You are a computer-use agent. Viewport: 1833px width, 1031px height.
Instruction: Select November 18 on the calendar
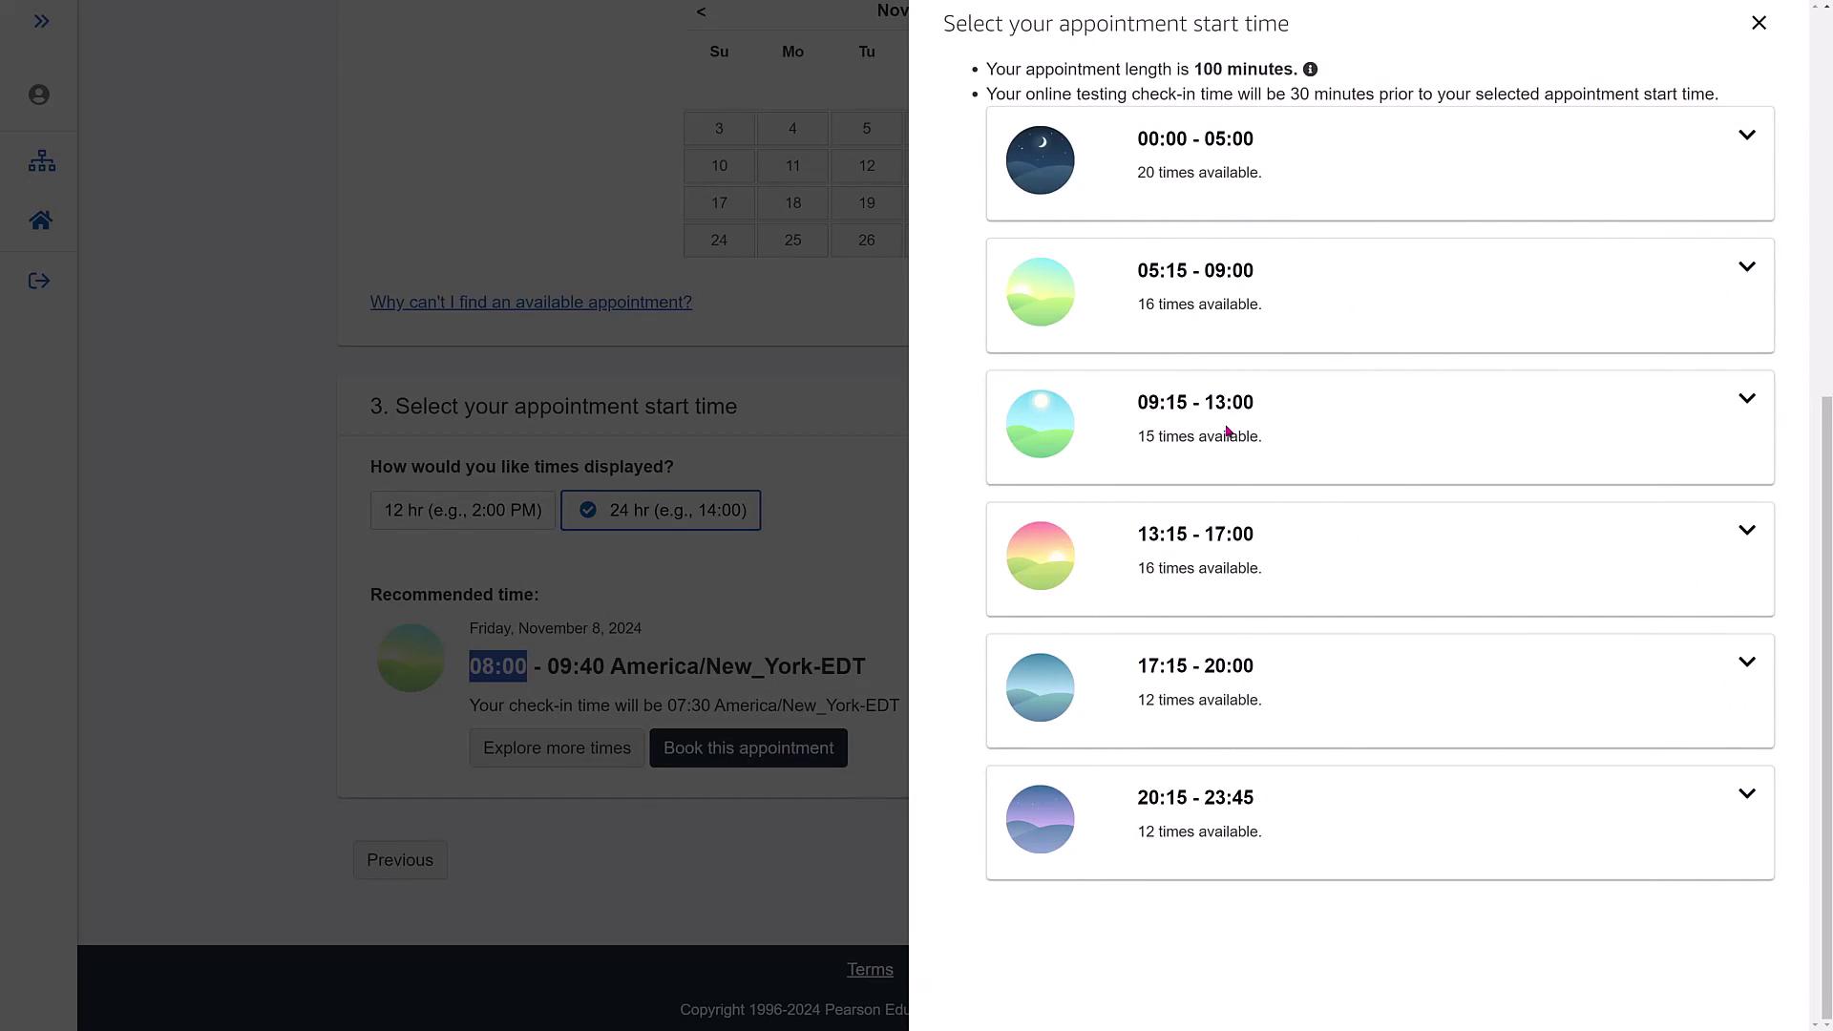click(792, 203)
